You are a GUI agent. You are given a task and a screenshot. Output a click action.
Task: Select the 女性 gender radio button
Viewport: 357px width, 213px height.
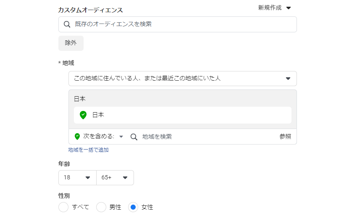(133, 207)
